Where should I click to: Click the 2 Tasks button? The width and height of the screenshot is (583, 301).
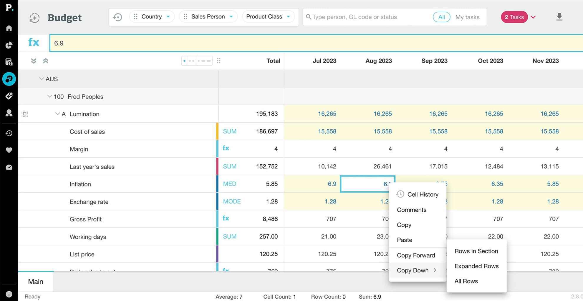point(514,17)
